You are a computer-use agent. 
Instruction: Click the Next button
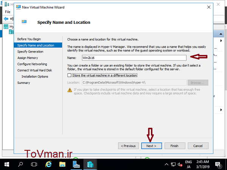click(151, 146)
